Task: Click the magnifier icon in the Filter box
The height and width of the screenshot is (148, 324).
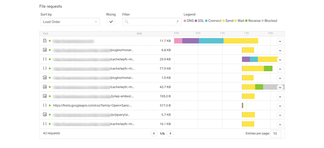Action: 126,22
